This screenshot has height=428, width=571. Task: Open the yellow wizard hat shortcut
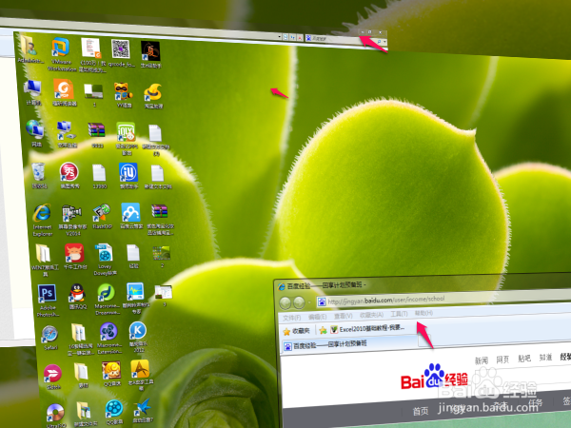[x=153, y=96]
